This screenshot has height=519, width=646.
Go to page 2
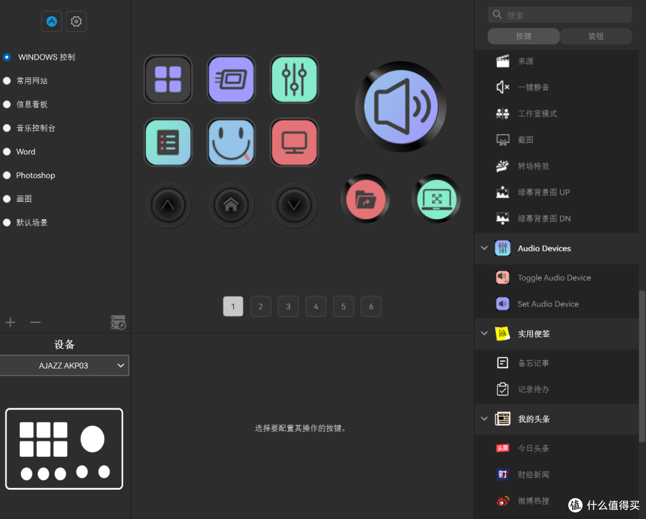261,306
